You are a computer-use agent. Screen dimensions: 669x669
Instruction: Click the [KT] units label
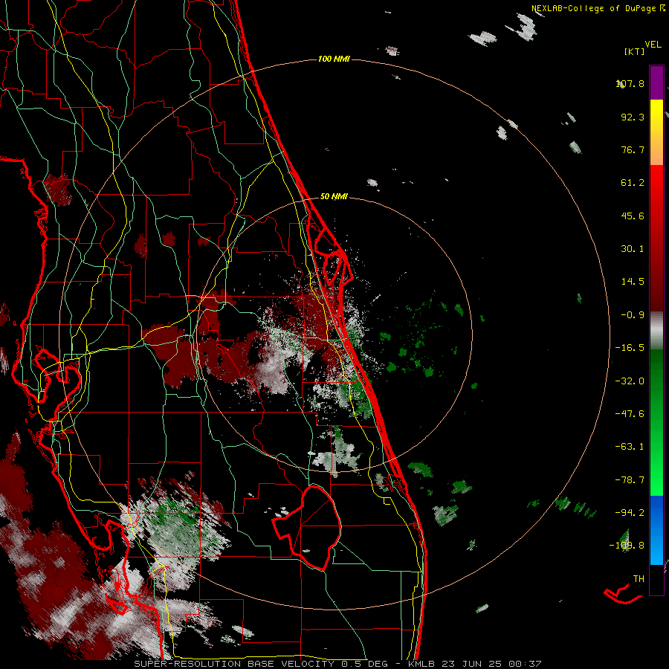point(634,51)
